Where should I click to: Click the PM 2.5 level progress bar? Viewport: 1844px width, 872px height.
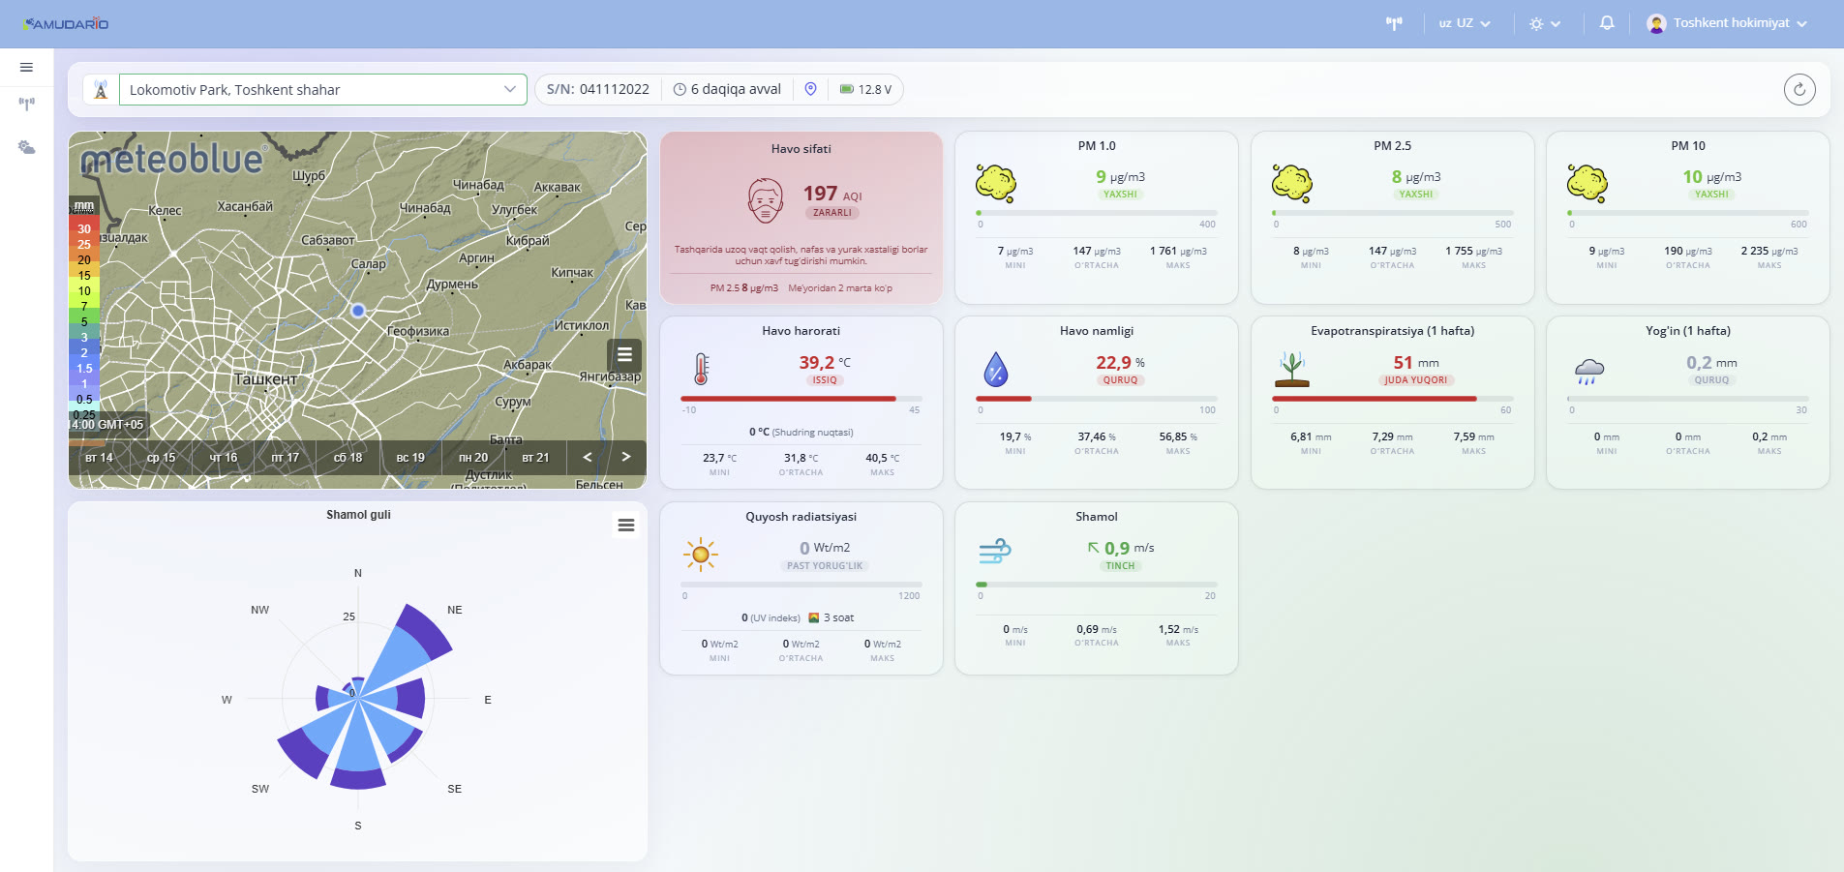(x=1392, y=213)
